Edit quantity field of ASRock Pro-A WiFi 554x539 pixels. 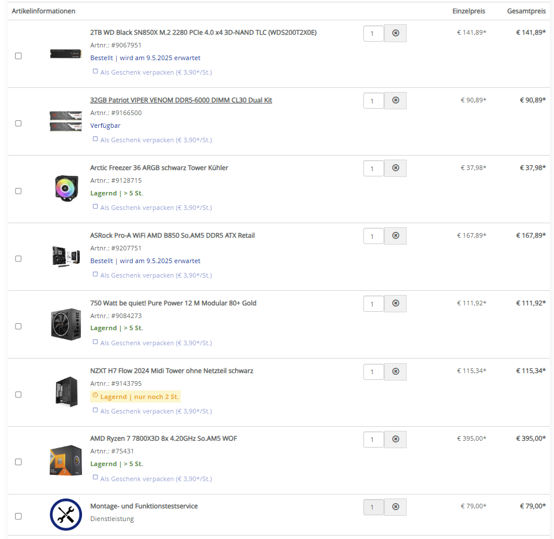[373, 237]
